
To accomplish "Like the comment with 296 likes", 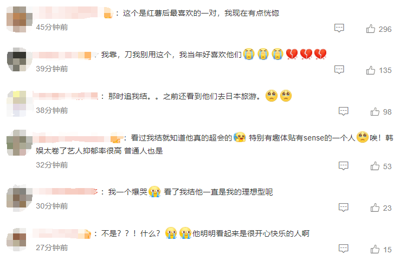I will (370, 29).
